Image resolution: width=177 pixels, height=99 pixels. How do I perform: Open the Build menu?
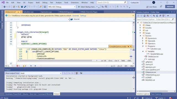(38, 2)
